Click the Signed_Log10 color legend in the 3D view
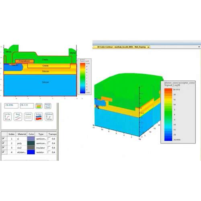The image size is (201, 201). (178, 112)
